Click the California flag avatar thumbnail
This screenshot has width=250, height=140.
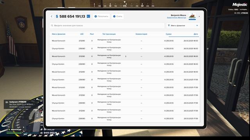pyautogui.click(x=192, y=16)
